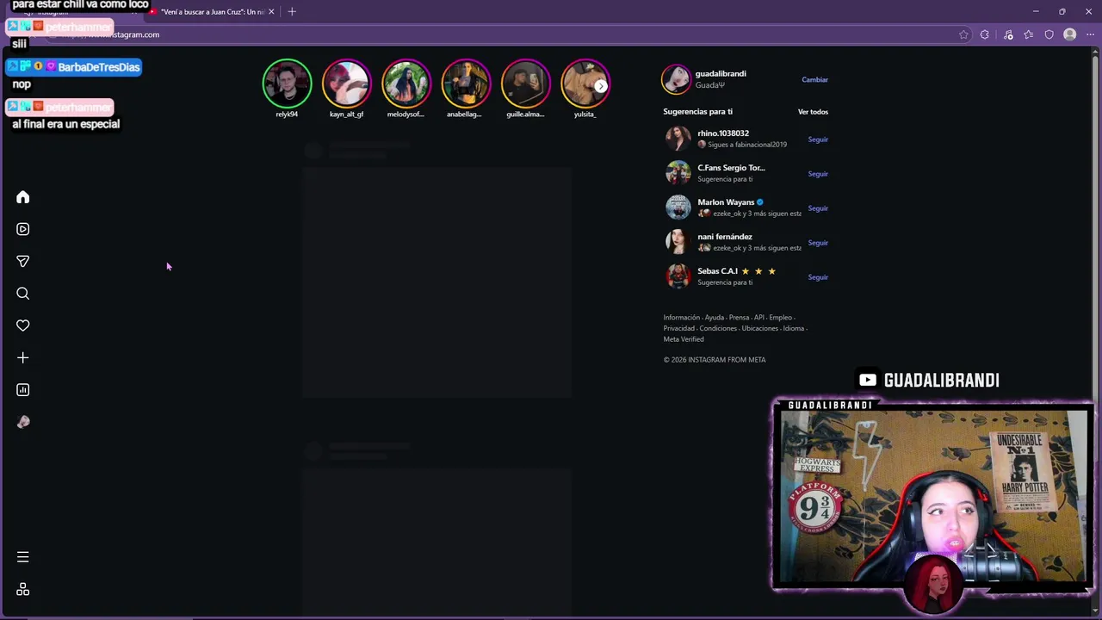
Task: Go to Instagram Home icon in sidebar
Action: [23, 197]
